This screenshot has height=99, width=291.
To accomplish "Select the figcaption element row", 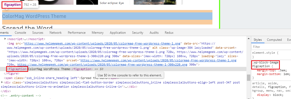I will point(123,69).
